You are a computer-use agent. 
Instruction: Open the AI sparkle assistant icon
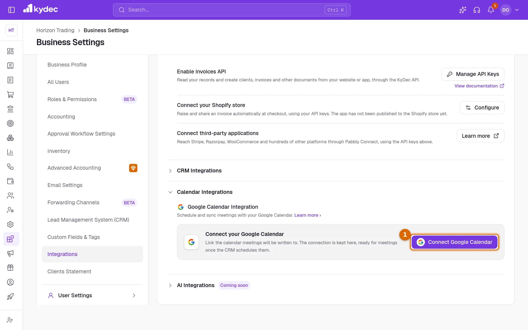(x=463, y=10)
